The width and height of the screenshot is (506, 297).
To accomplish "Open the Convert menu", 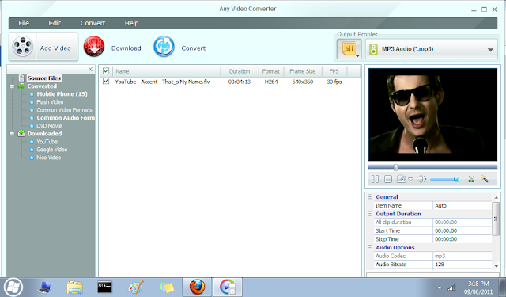I will click(93, 23).
